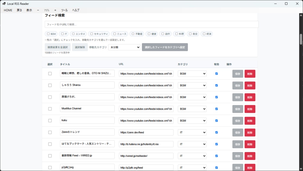The height and width of the screenshot is (171, 303).
Task: Open the ヘルプ menu
Action: (76, 10)
